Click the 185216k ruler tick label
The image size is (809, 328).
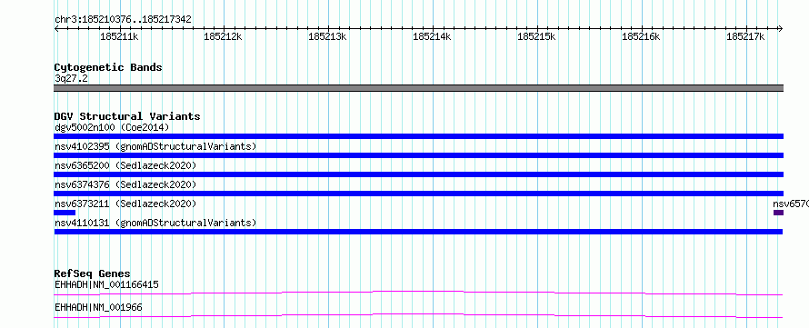[x=642, y=37]
